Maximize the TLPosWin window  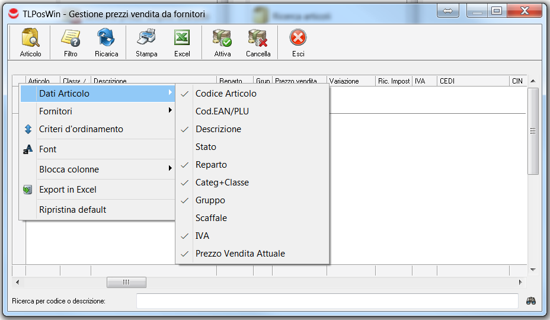pos(496,11)
